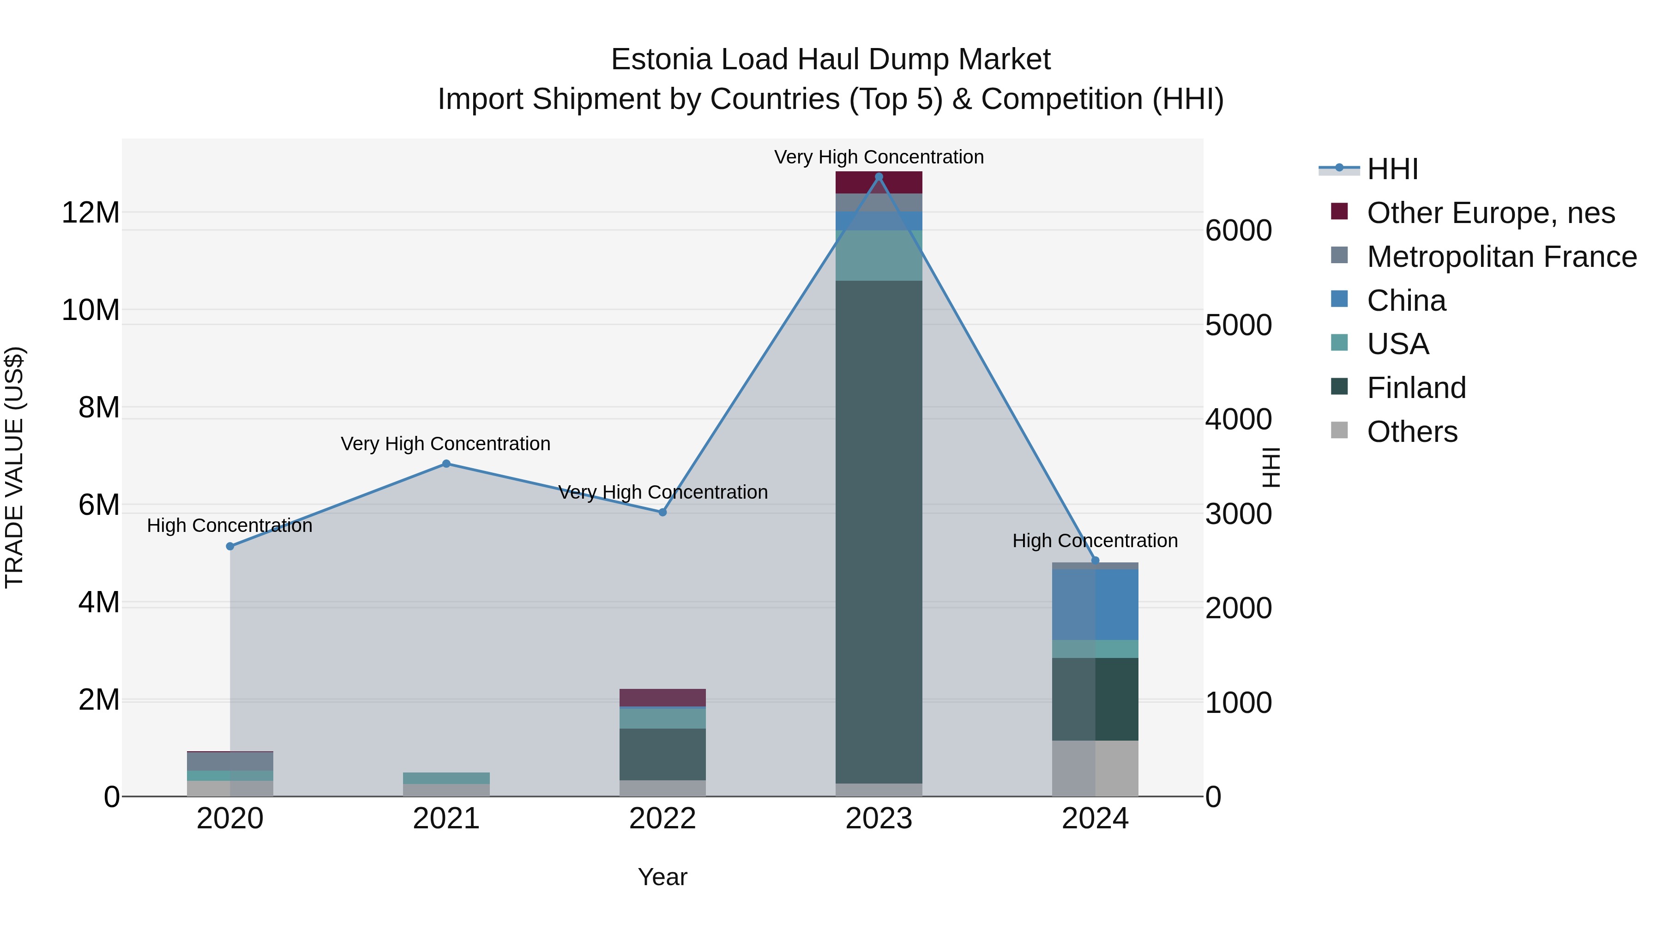Image resolution: width=1662 pixels, height=935 pixels.
Task: Click the China blue legend swatch
Action: [1339, 299]
